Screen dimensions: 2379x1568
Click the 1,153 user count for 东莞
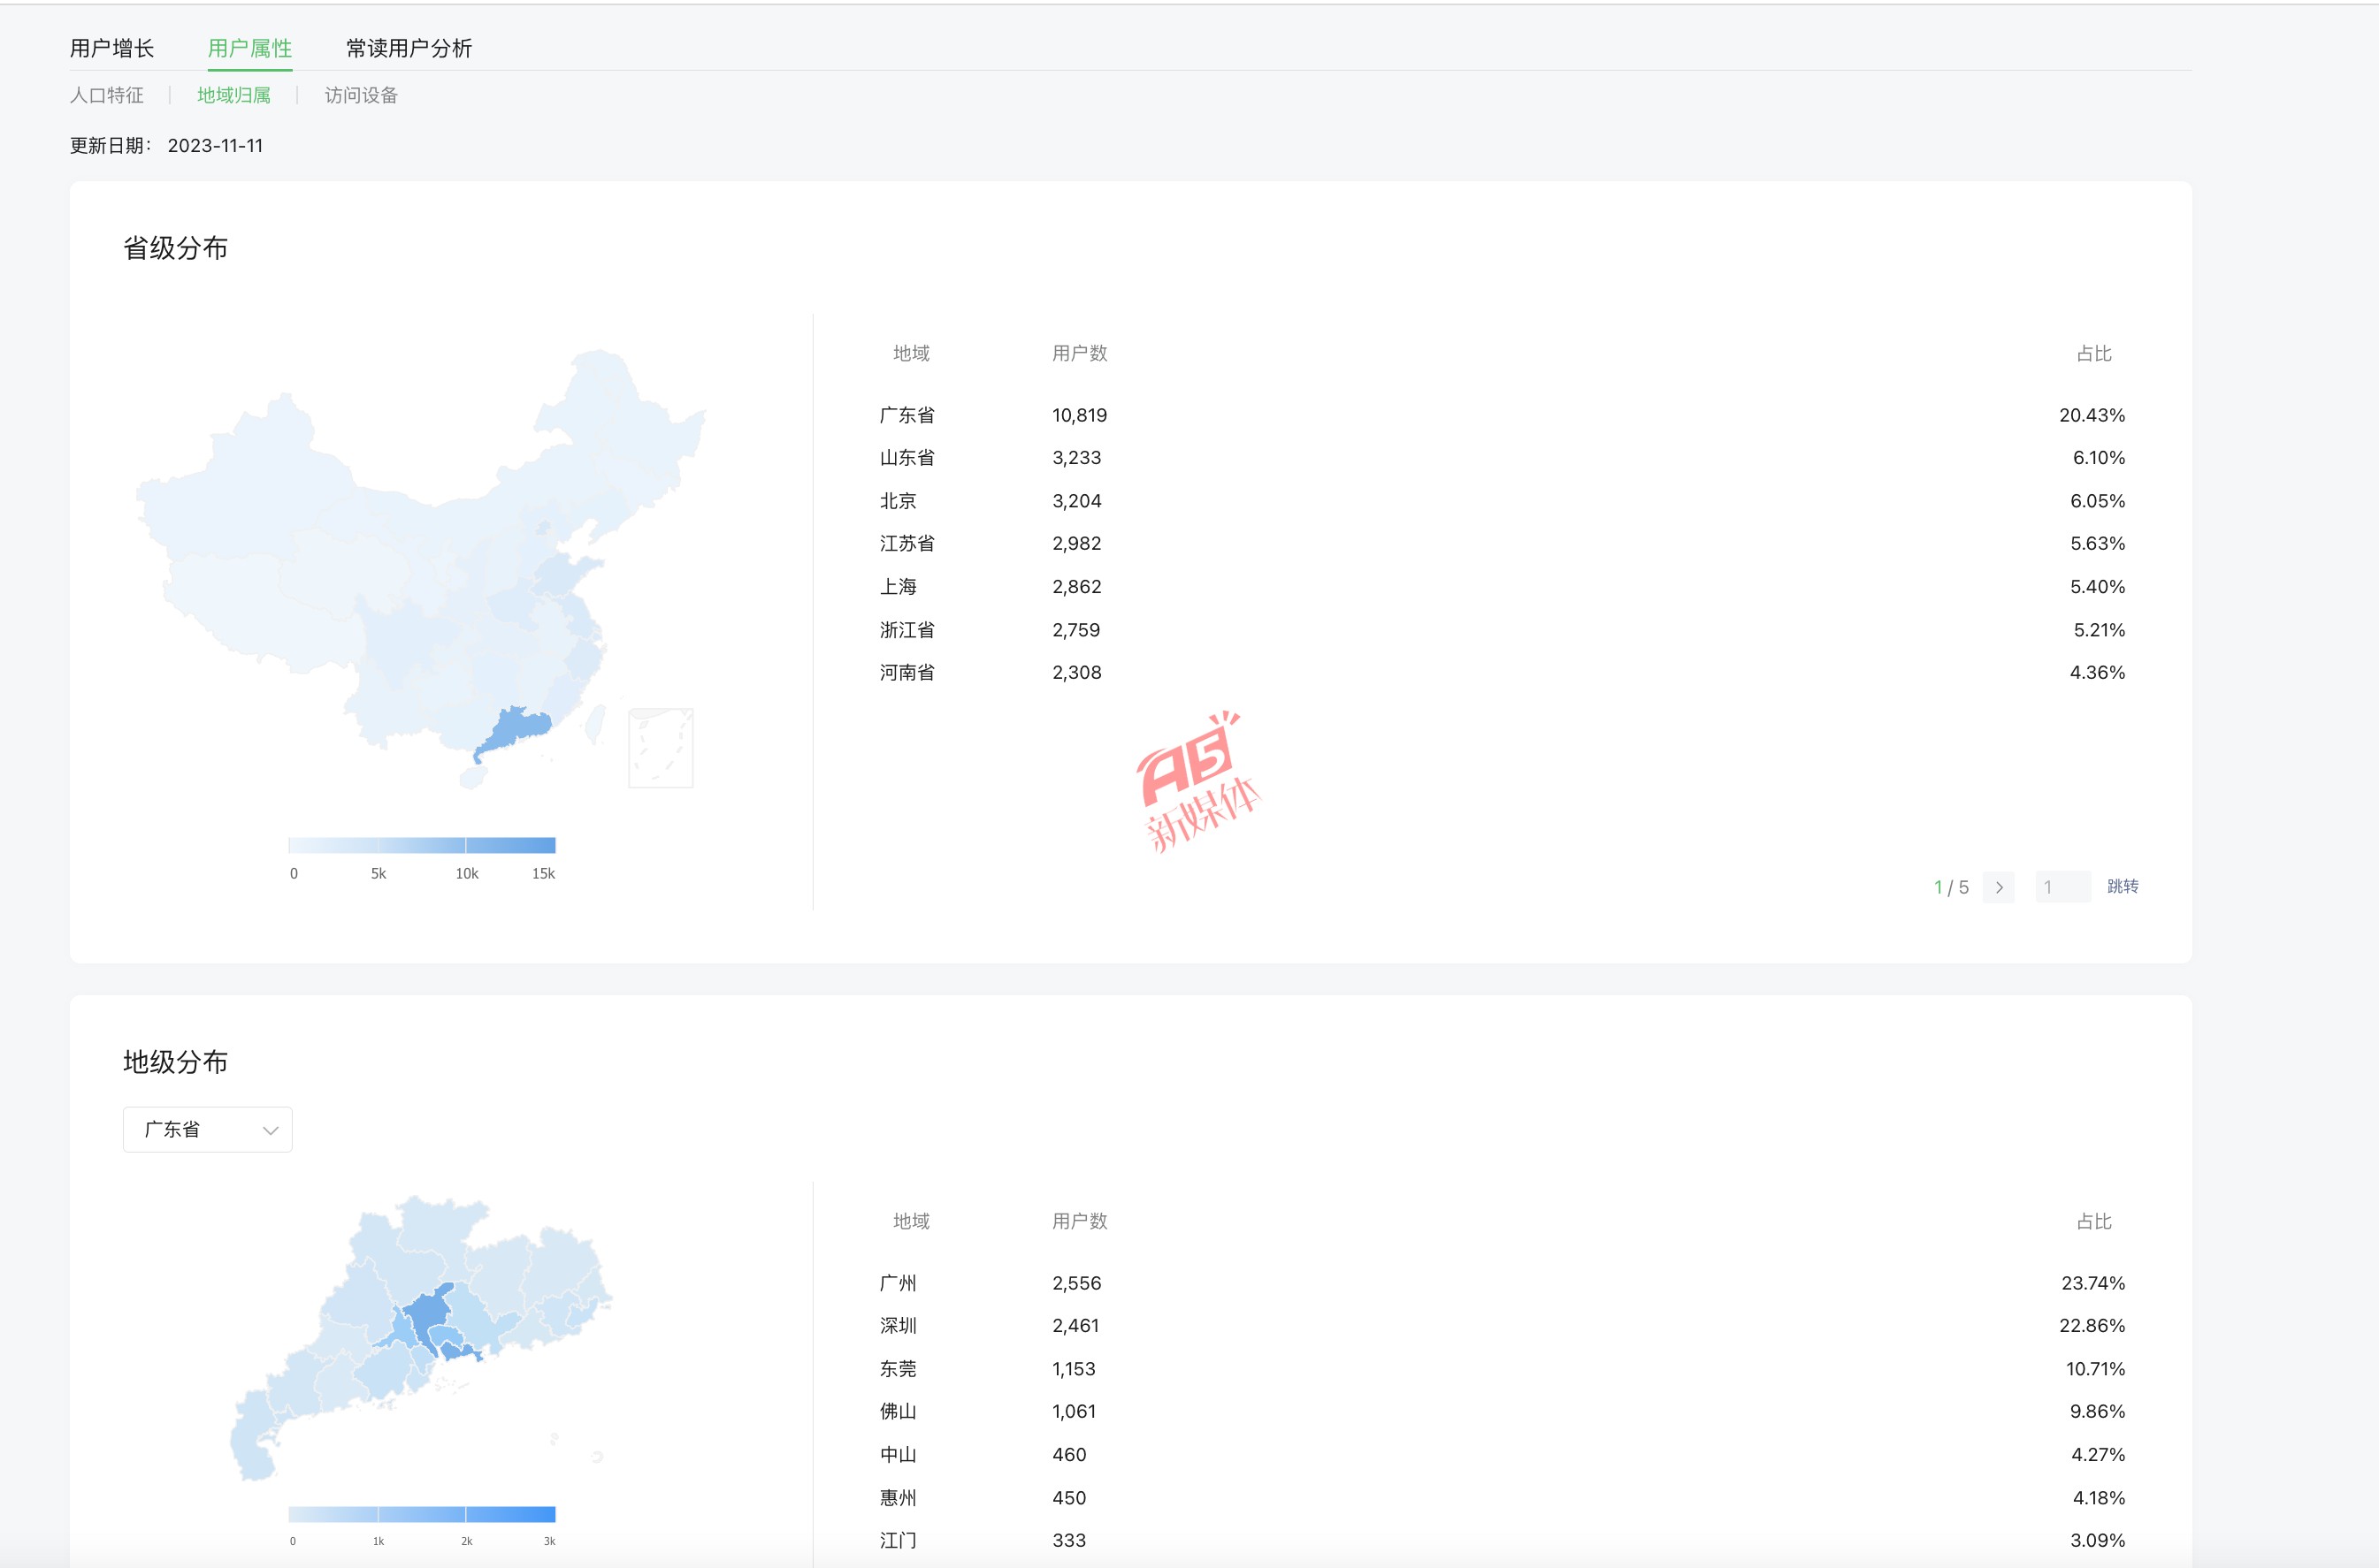coord(1074,1369)
